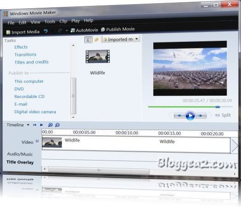Click the green preview progress bar

coord(182,107)
